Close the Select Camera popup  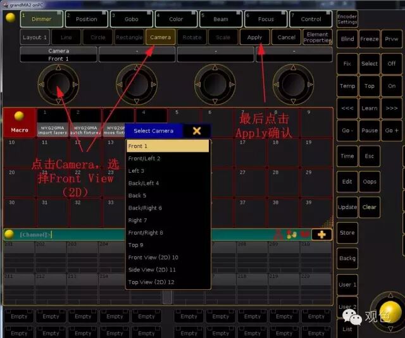coord(197,131)
